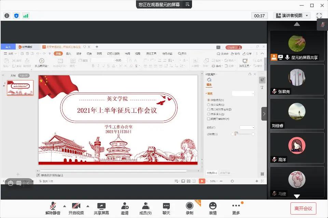Open the screen-viewing banner options menu
Viewport: 328px width, 218px height.
(187, 4)
